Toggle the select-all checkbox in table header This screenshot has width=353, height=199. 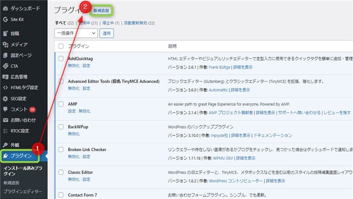coord(61,46)
